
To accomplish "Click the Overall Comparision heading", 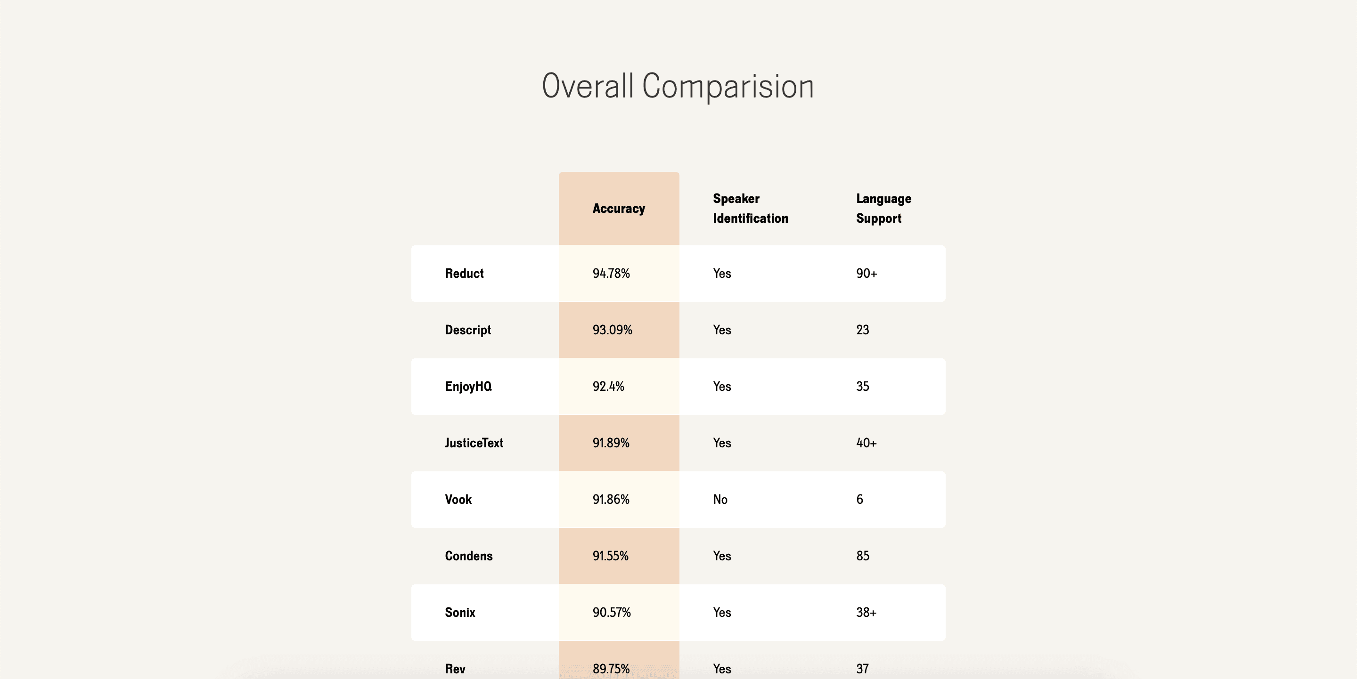I will tap(678, 86).
